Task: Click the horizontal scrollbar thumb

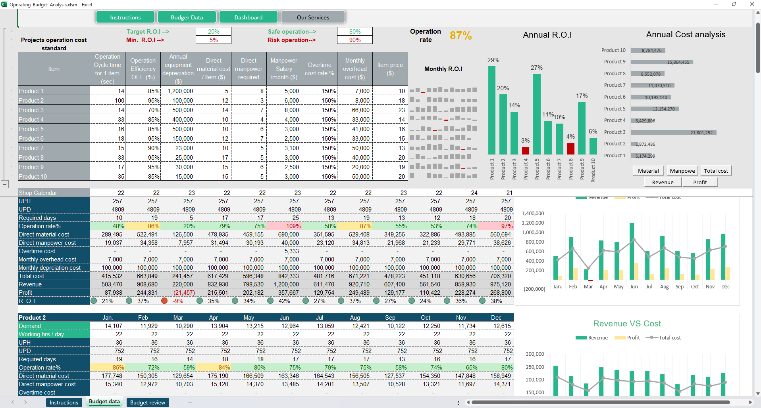Action: click(x=599, y=402)
